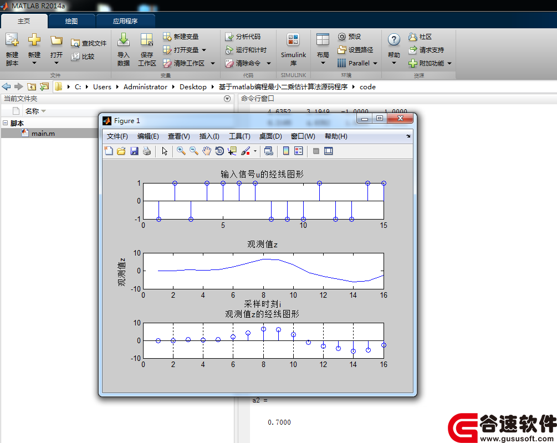The height and width of the screenshot is (443, 557).
Task: Open File (文件) menu in Figure 1
Action: pos(117,136)
